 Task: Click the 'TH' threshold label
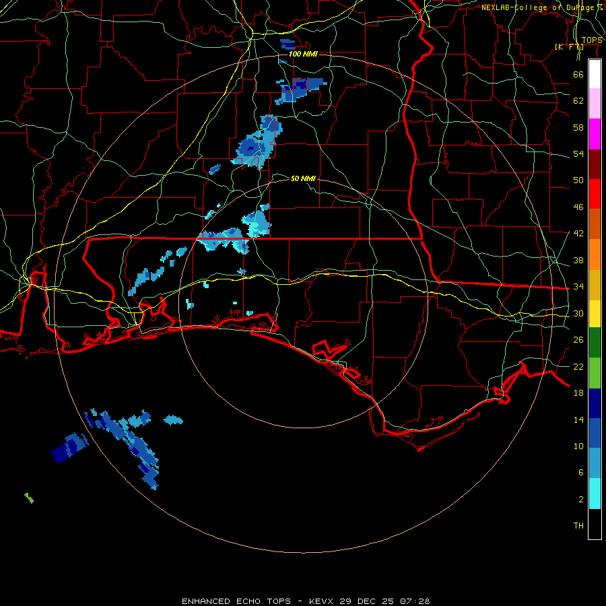coord(578,526)
